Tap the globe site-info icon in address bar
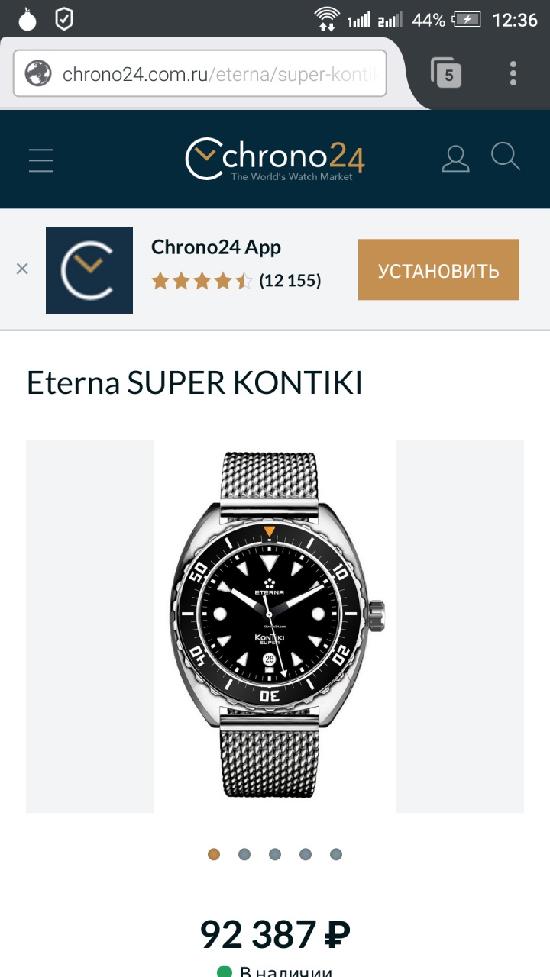Image resolution: width=550 pixels, height=977 pixels. point(38,74)
